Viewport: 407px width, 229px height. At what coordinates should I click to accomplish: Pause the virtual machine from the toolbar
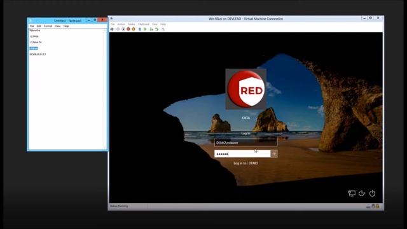pyautogui.click(x=140, y=29)
